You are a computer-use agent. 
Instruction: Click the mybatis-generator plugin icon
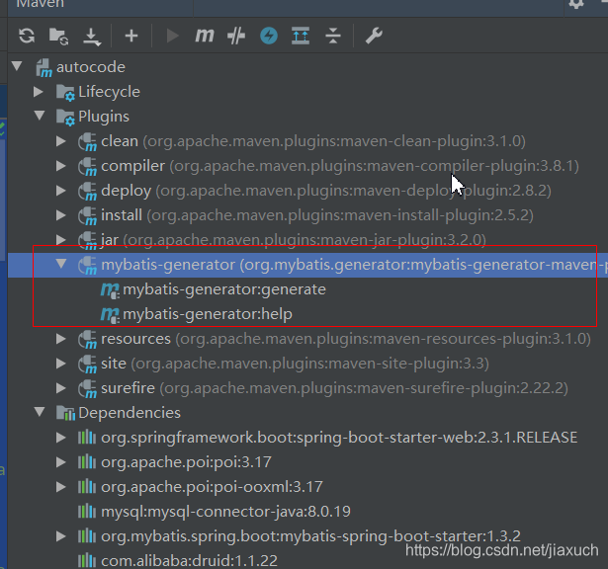87,266
